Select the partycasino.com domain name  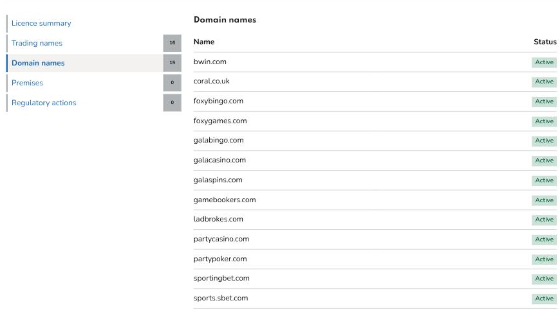coord(221,239)
